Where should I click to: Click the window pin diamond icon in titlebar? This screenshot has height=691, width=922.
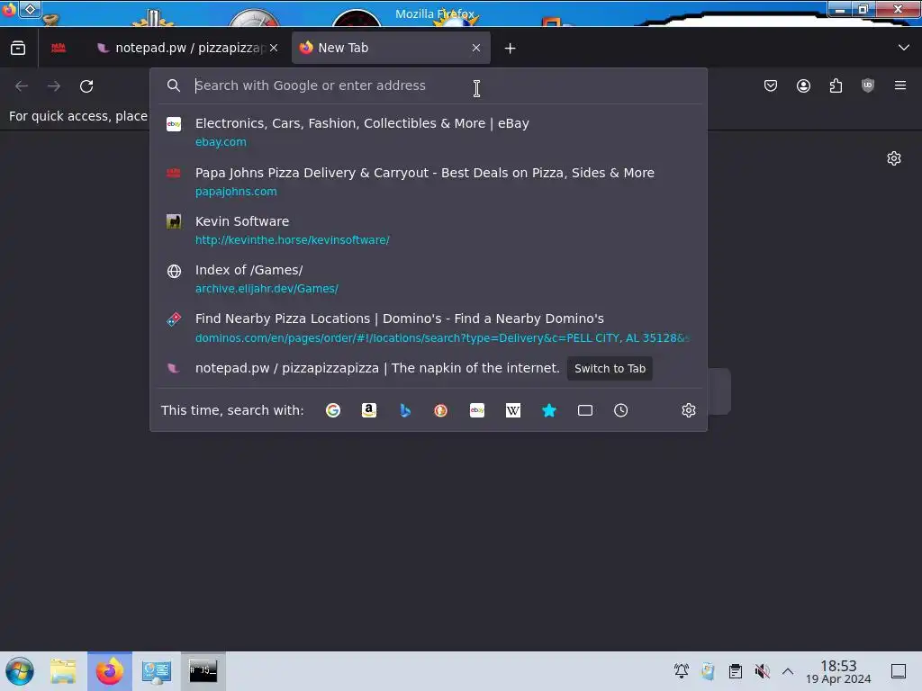point(30,9)
